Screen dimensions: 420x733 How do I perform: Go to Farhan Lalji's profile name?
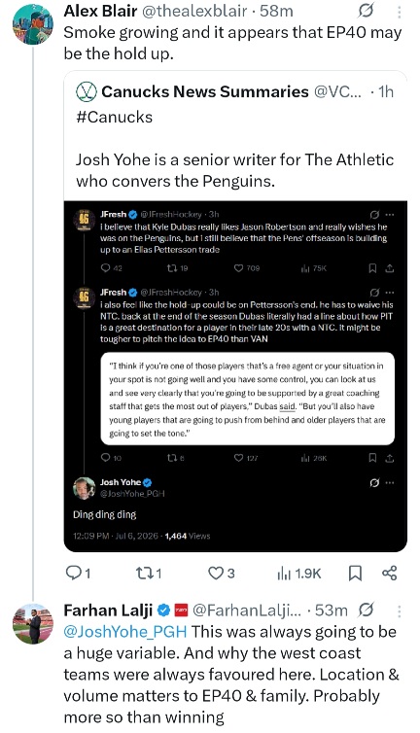tap(108, 611)
